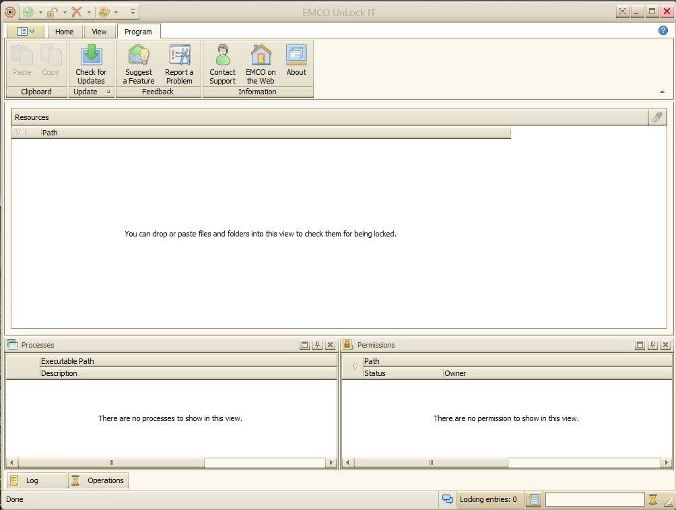Click the horizontal scrollbar thumb in Processes panel
676x510 pixels.
(111, 463)
